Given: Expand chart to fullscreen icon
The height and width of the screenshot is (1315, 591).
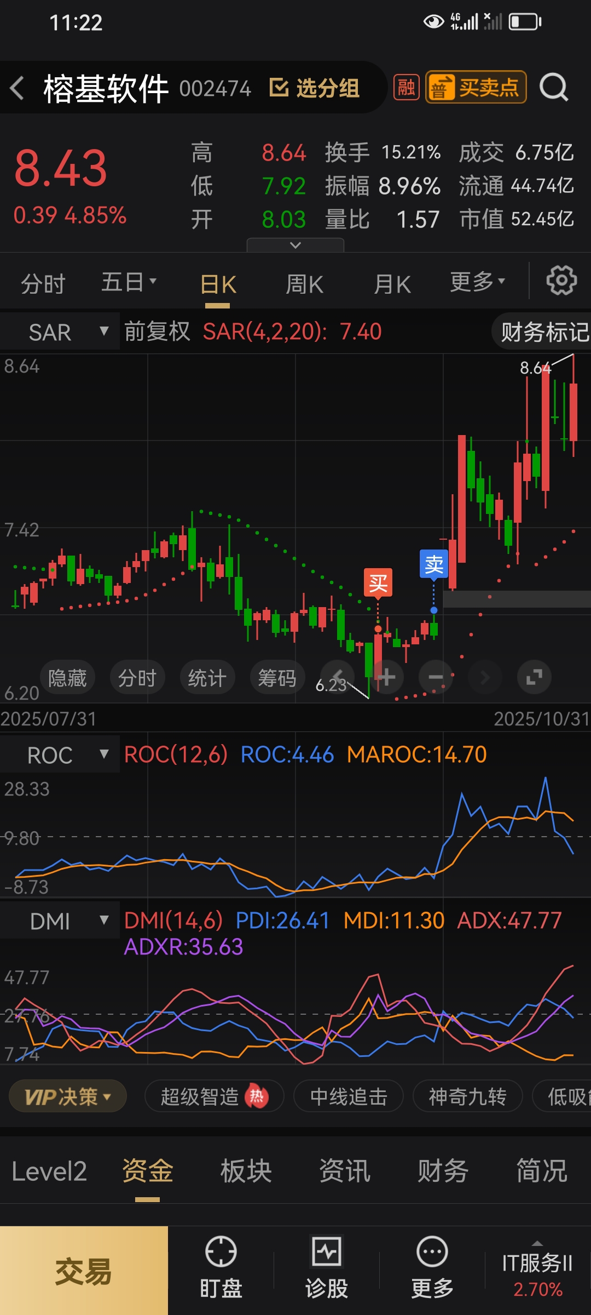Looking at the screenshot, I should [x=534, y=677].
